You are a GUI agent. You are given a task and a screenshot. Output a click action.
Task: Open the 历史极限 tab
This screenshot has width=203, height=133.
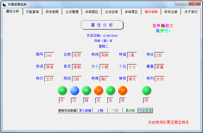pos(52,12)
